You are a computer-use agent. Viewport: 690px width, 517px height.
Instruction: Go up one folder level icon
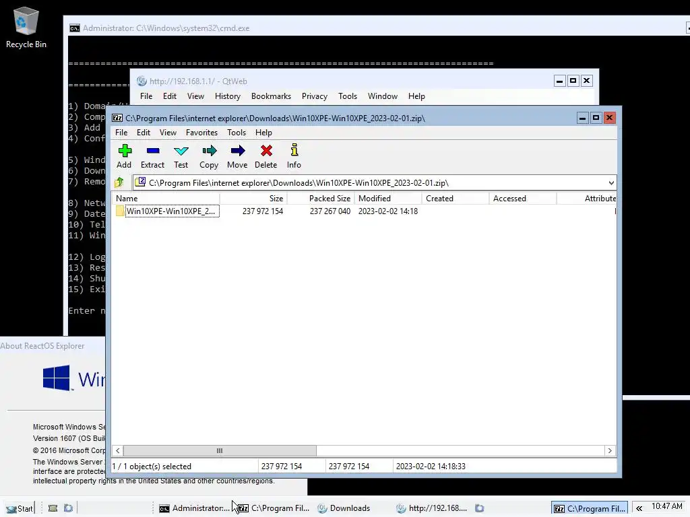click(x=119, y=182)
